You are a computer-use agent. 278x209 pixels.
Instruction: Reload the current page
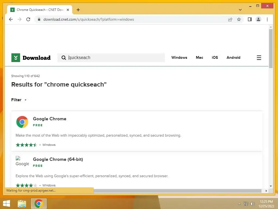(28, 19)
